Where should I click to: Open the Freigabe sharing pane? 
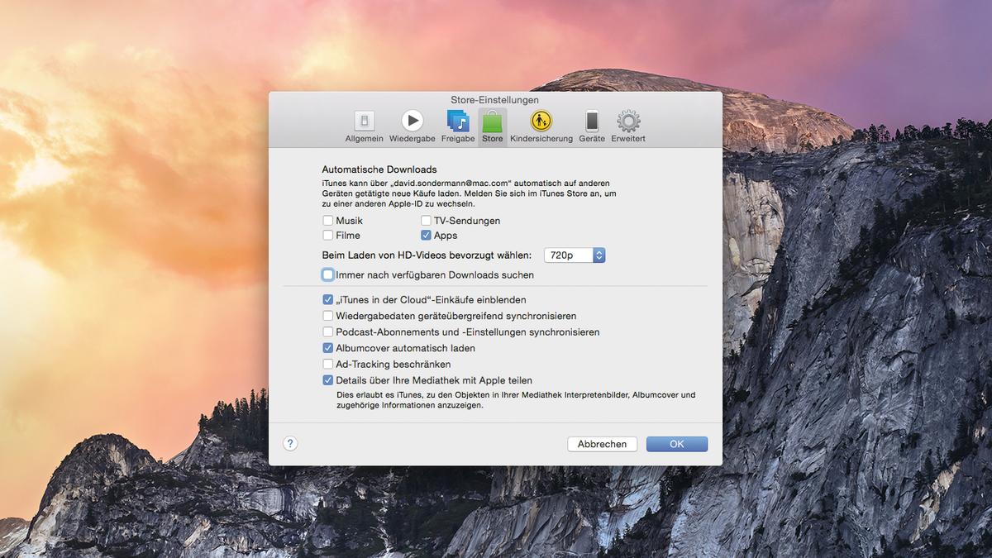(x=458, y=126)
